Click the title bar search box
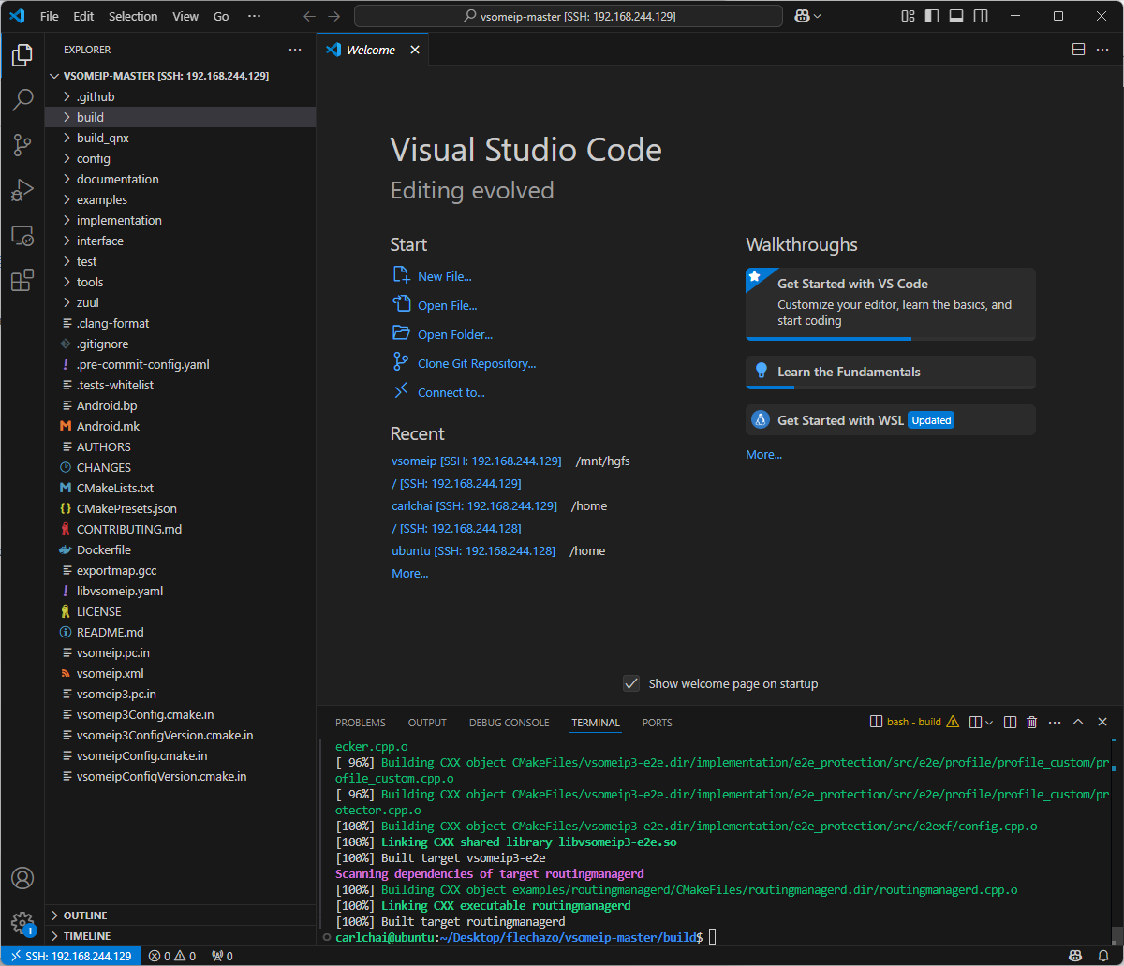This screenshot has width=1124, height=966. [569, 16]
